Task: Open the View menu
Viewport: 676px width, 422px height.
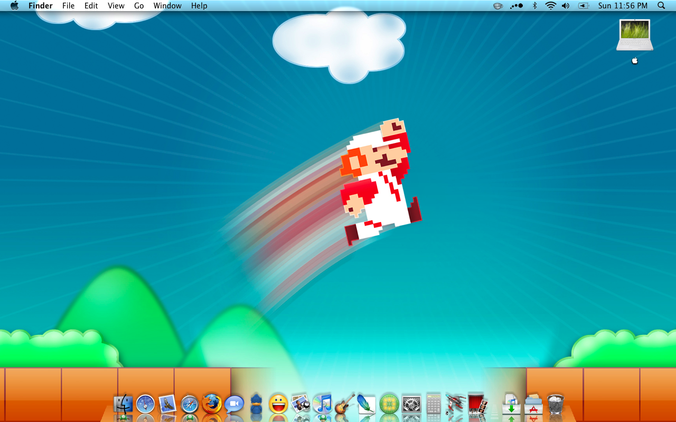Action: click(116, 6)
